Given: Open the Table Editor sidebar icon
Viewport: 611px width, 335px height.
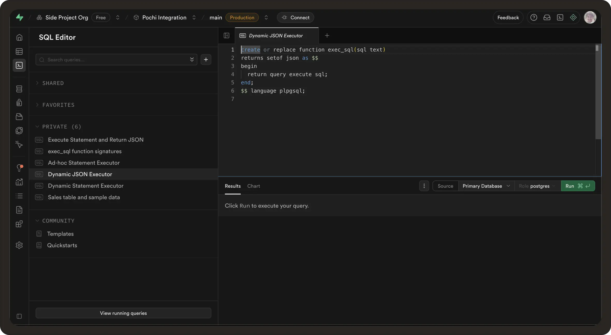Looking at the screenshot, I should (x=19, y=51).
